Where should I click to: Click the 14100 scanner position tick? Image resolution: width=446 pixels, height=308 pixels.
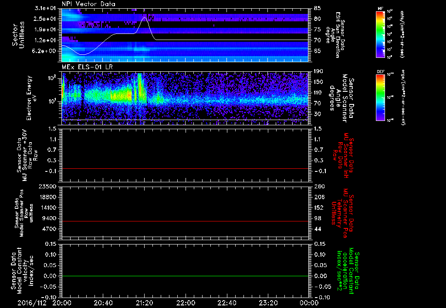47,208
